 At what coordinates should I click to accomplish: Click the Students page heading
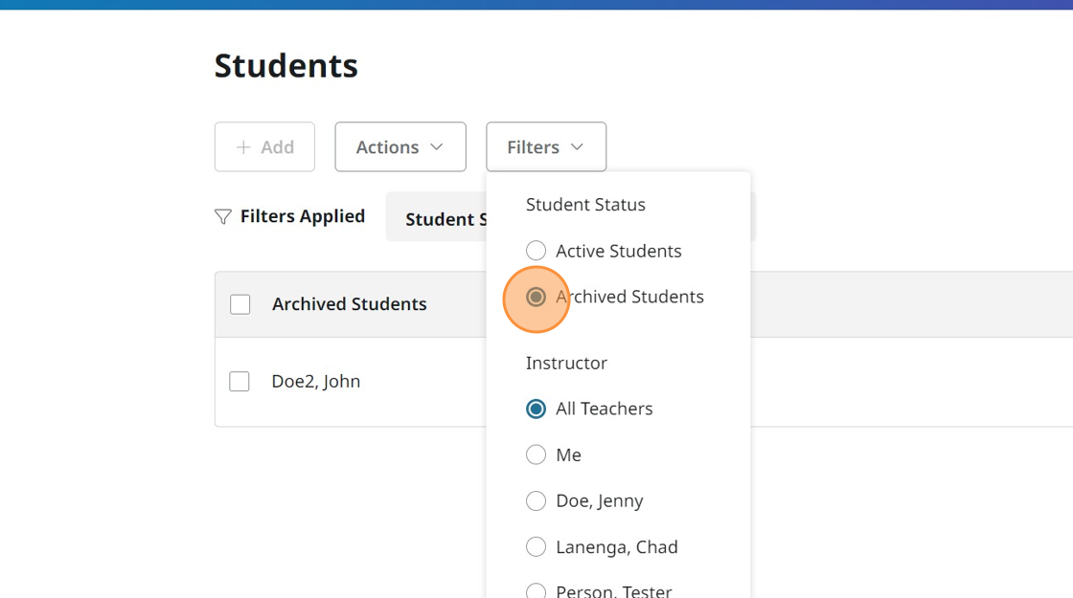(285, 66)
